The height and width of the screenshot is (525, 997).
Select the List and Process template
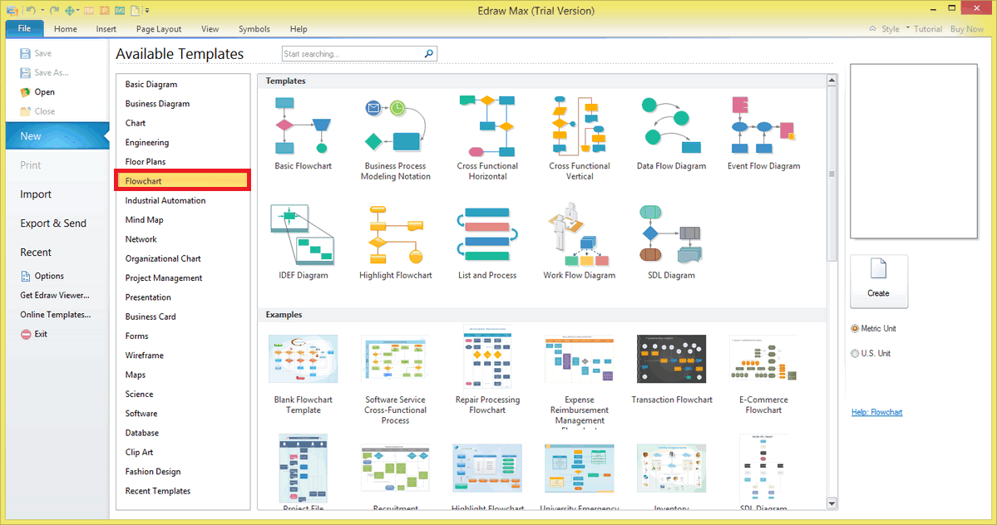coord(488,242)
